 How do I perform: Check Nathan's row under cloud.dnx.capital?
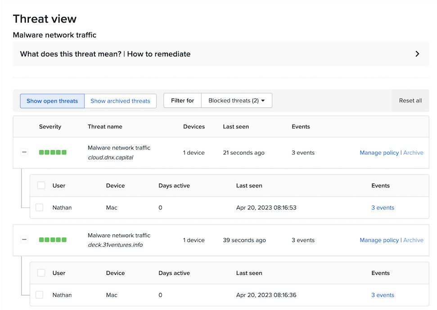[40, 207]
